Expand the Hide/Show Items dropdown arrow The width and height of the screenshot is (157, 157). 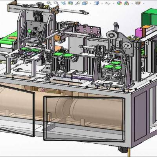point(113,3)
